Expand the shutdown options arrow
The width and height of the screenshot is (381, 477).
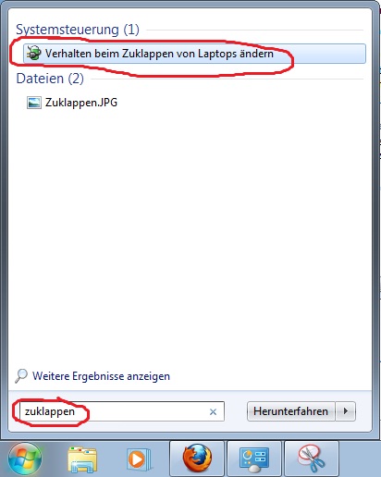pos(346,411)
